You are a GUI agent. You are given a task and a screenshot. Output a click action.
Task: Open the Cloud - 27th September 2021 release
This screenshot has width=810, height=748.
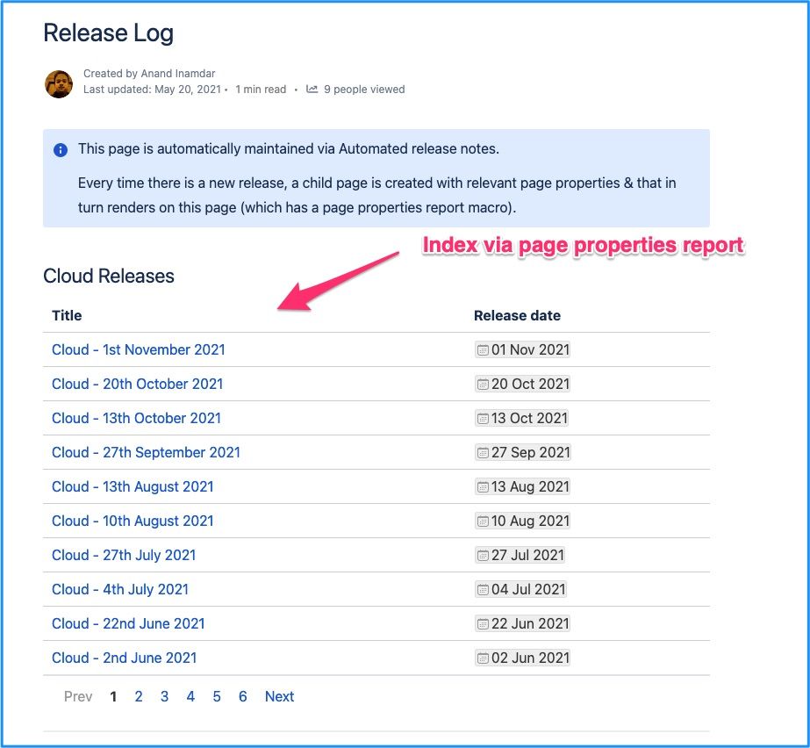coord(146,452)
